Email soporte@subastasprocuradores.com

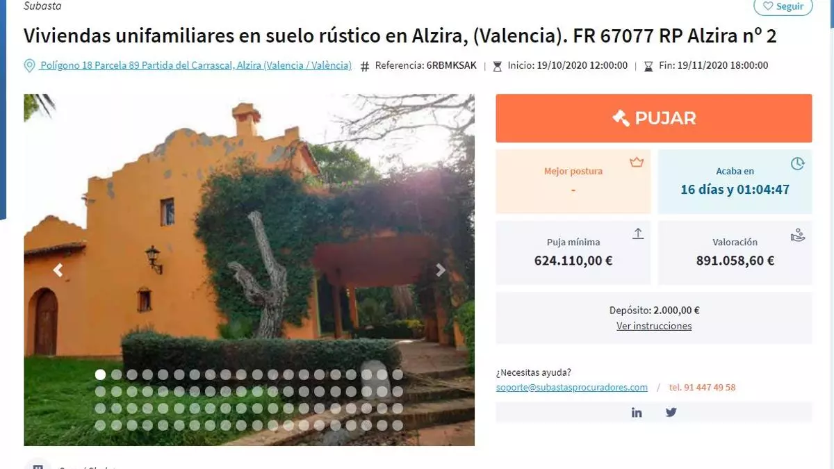click(572, 387)
